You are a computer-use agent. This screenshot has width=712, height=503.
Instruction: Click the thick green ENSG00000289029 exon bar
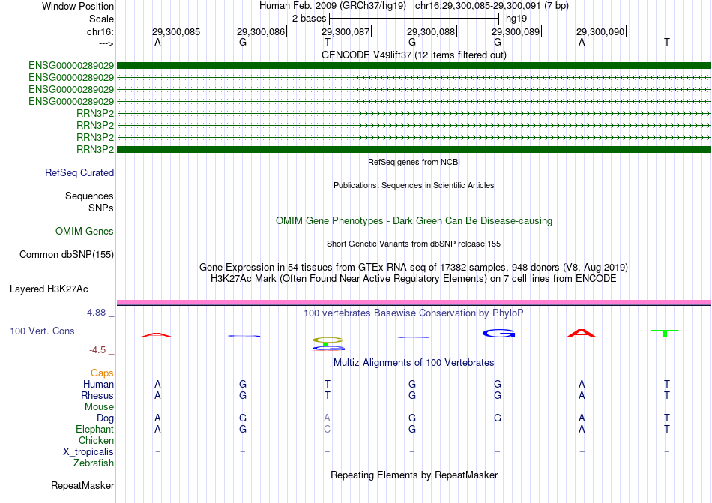point(414,66)
